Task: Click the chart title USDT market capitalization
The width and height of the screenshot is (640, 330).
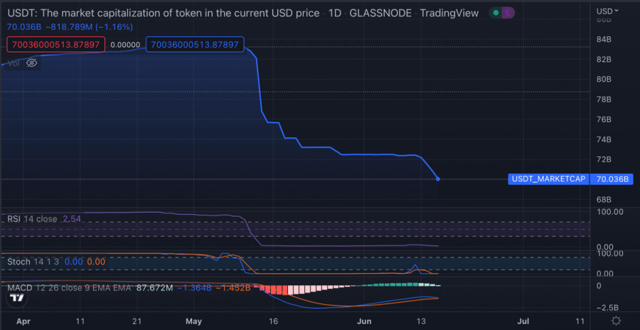Action: click(x=164, y=13)
